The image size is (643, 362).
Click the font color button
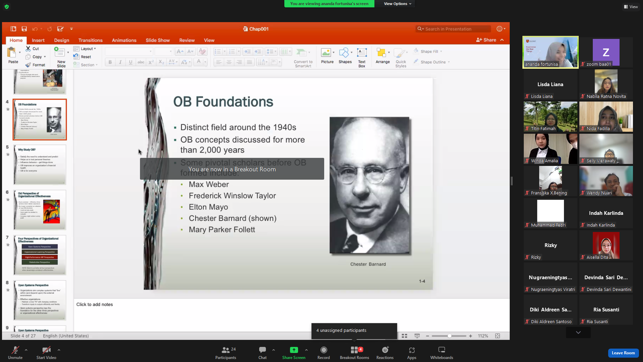(199, 62)
